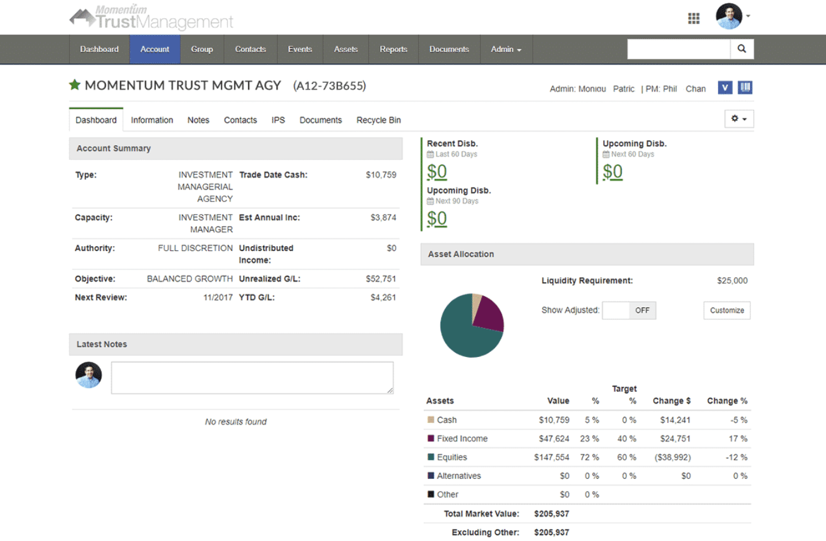826x541 pixels.
Task: Click the user avatar in Latest Notes
Action: point(89,375)
